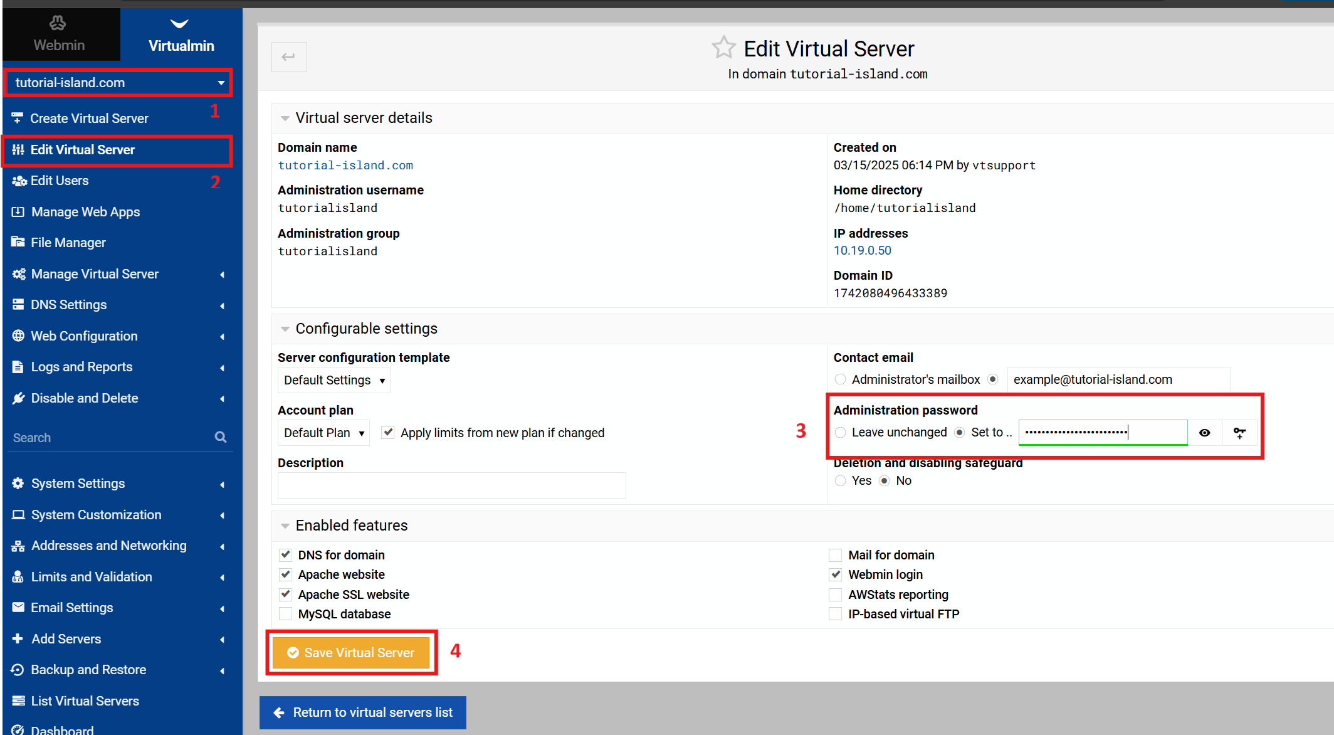Open the Webmin tab

(x=60, y=34)
